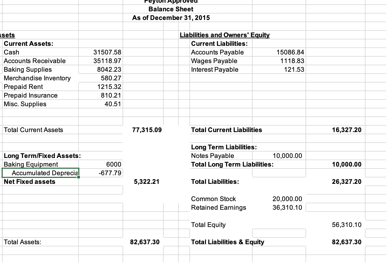Screen dimensions: 386x262
Task: Select the Cash label cell
Action: click(12, 52)
